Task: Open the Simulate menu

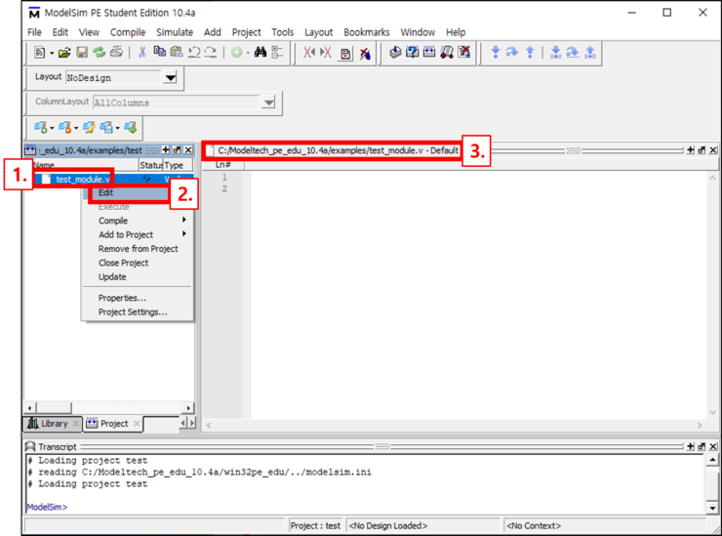Action: tap(175, 32)
